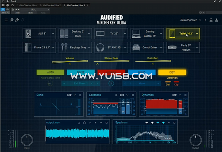Click the zoom magnifier icon
The image size is (222, 152).
coord(11,20)
